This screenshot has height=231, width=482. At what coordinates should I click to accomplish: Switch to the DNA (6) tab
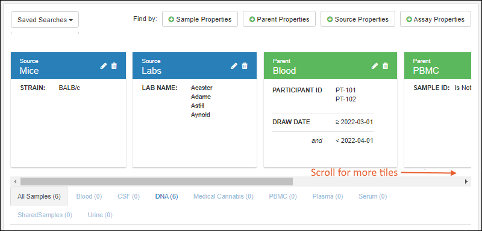coord(167,196)
